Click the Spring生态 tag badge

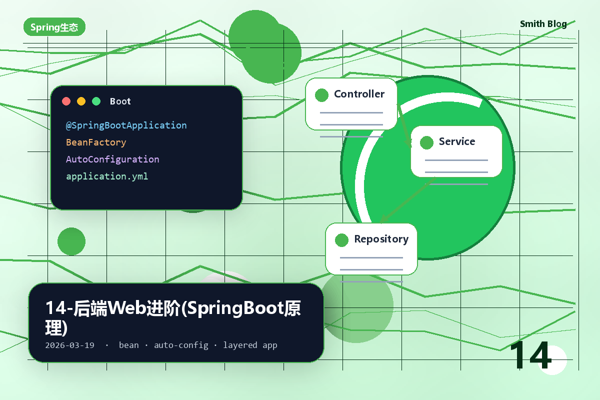(x=54, y=27)
